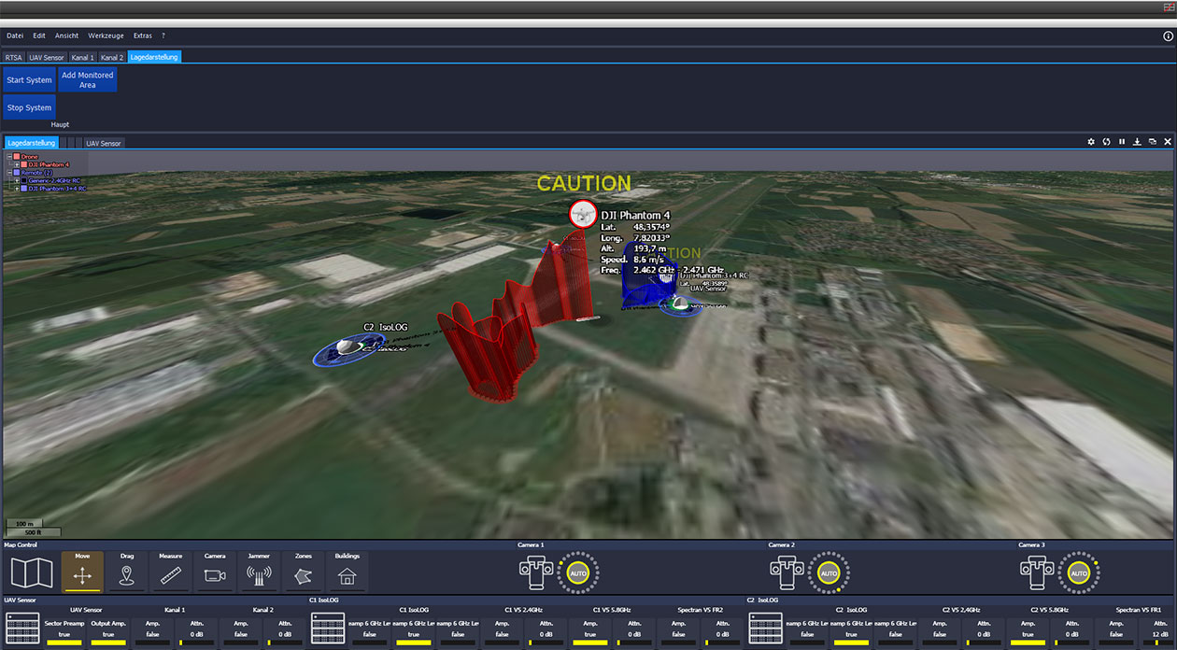
Task: Open the Werkzeuge menu
Action: click(x=106, y=35)
